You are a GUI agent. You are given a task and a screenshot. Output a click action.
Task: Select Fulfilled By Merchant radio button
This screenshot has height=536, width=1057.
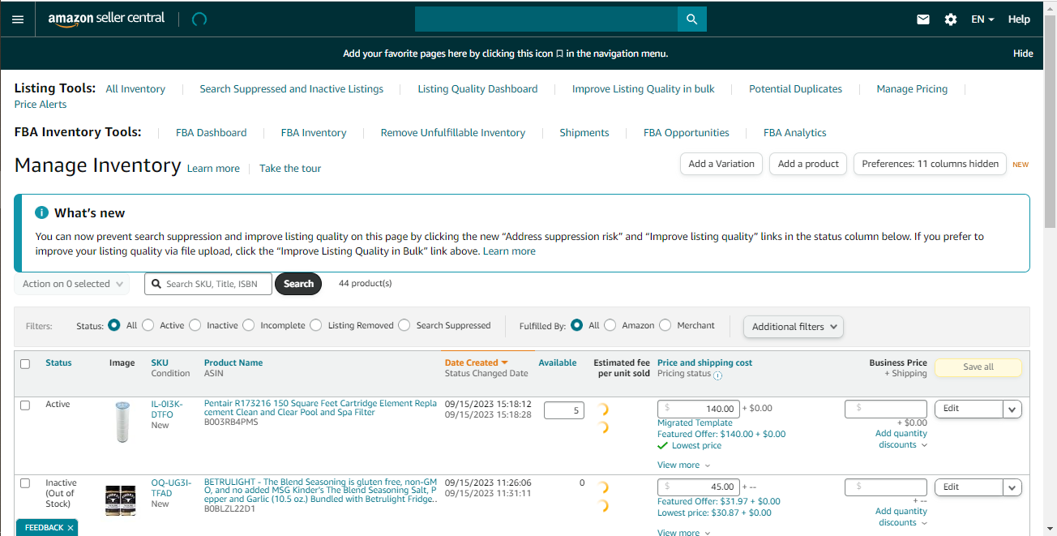tap(665, 325)
